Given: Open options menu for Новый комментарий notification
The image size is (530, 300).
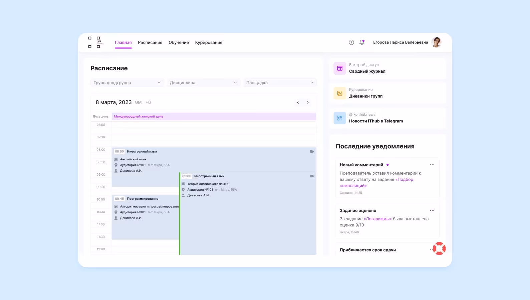Looking at the screenshot, I should [432, 165].
